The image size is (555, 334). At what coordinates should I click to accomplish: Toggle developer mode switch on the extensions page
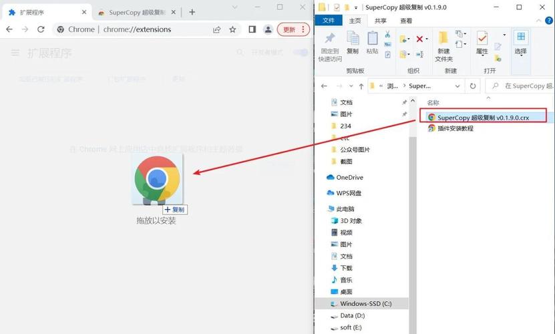(301, 52)
